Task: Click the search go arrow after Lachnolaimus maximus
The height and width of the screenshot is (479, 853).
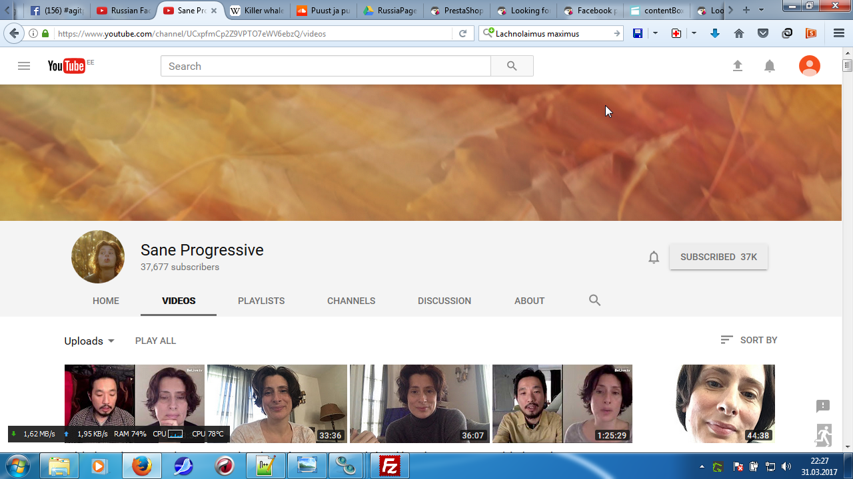Action: 616,33
